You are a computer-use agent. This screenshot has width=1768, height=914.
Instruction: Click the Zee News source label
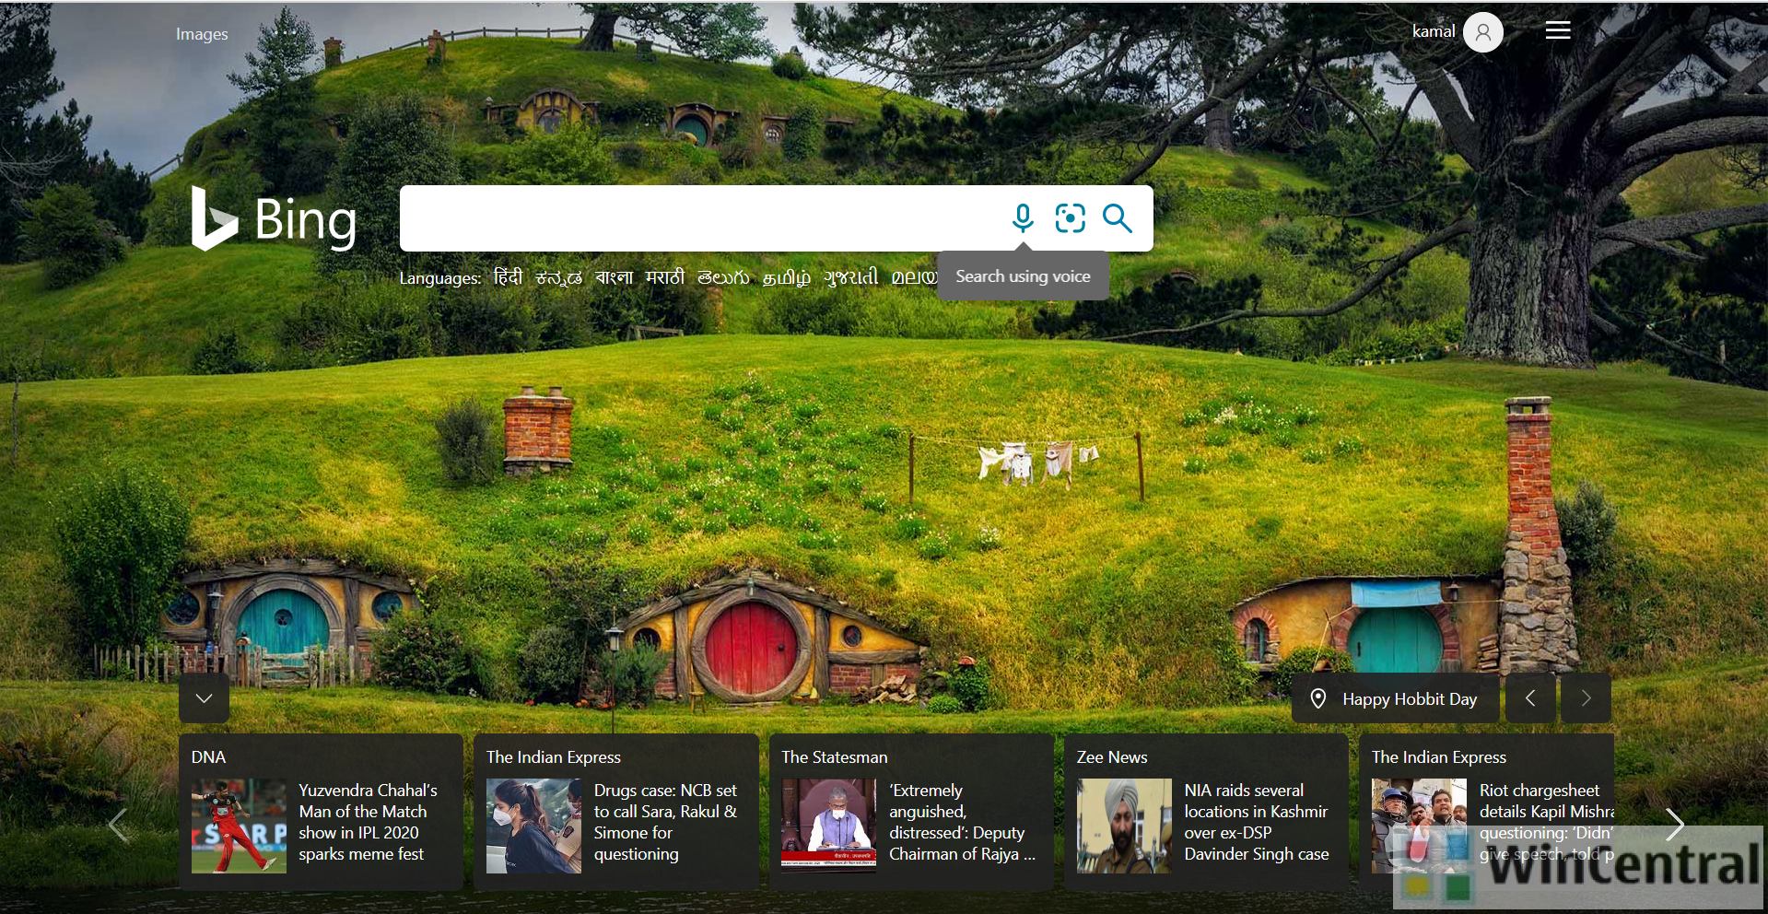[1112, 757]
